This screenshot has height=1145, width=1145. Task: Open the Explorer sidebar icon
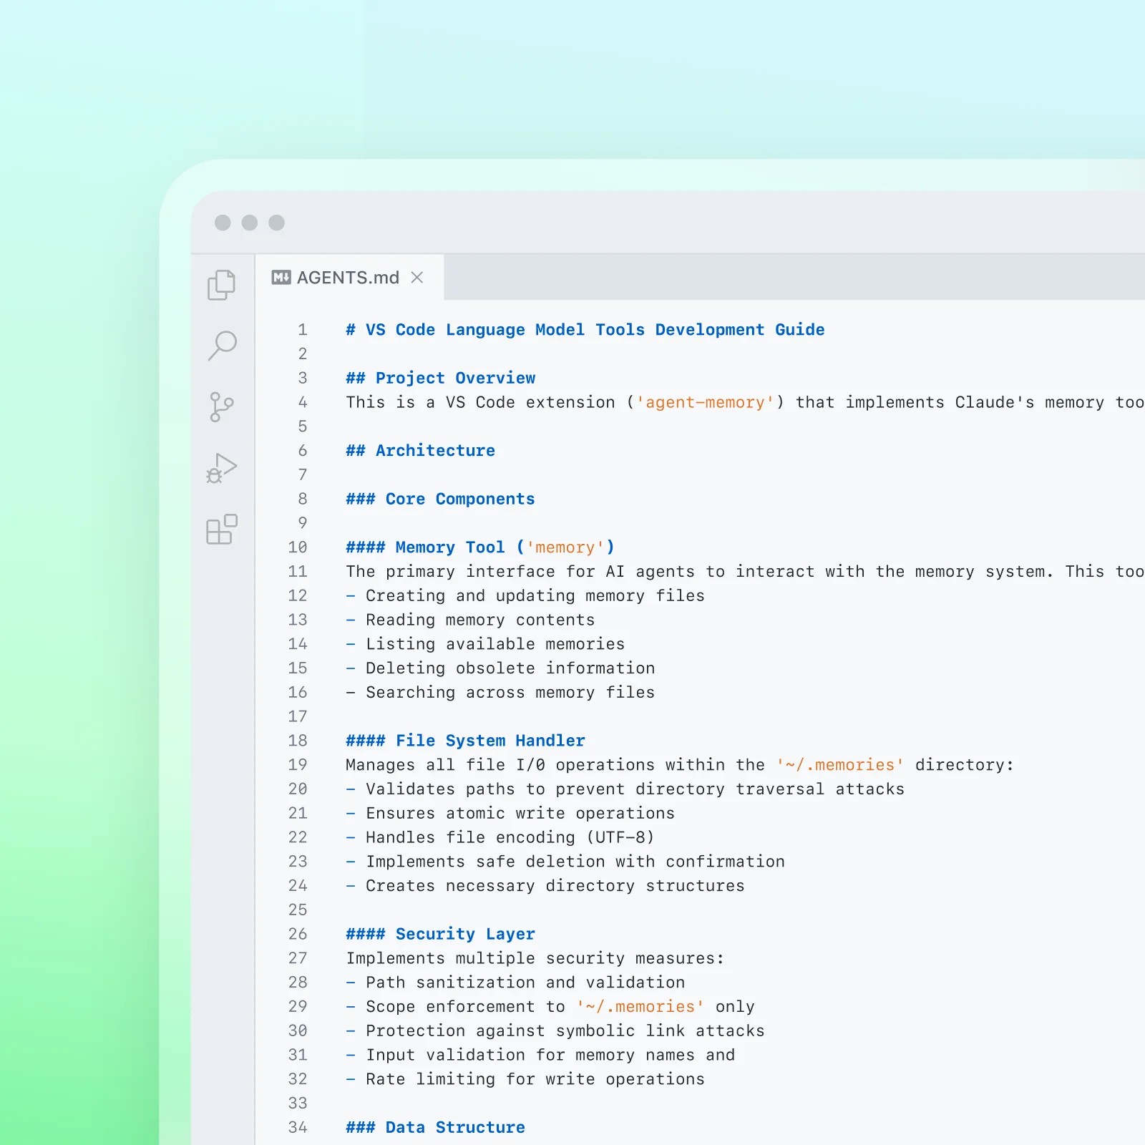coord(222,285)
